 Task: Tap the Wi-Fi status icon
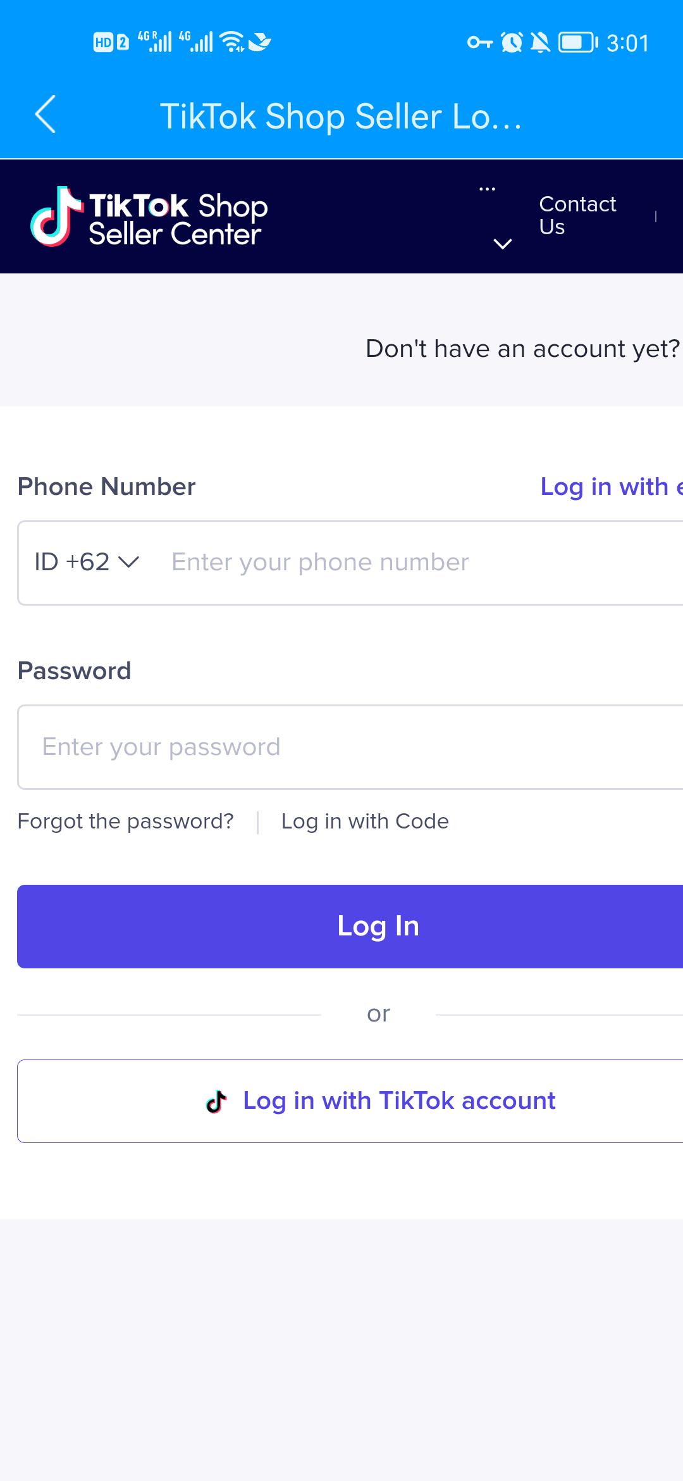232,42
